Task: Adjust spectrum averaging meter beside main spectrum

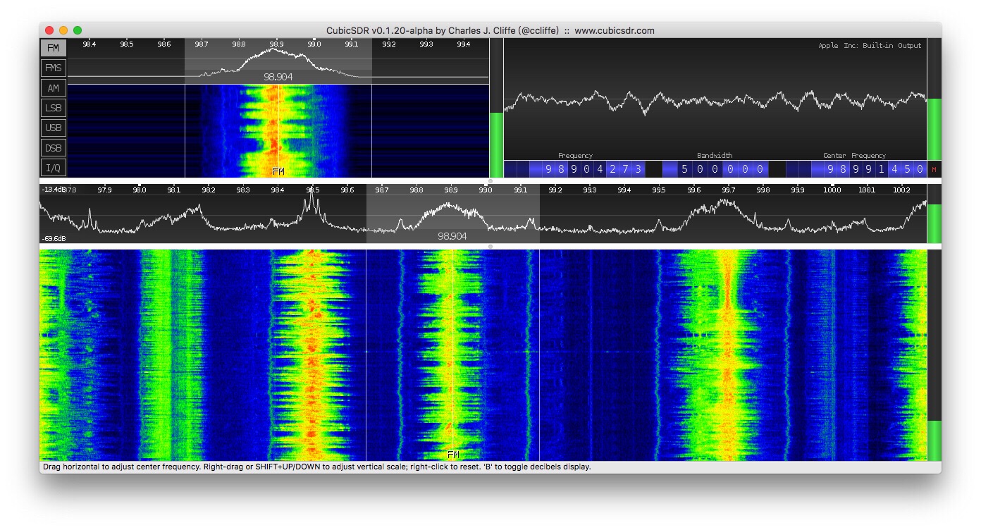Action: pos(934,214)
